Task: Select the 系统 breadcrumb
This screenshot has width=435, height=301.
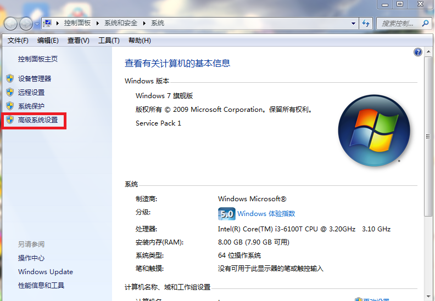Action: click(158, 23)
